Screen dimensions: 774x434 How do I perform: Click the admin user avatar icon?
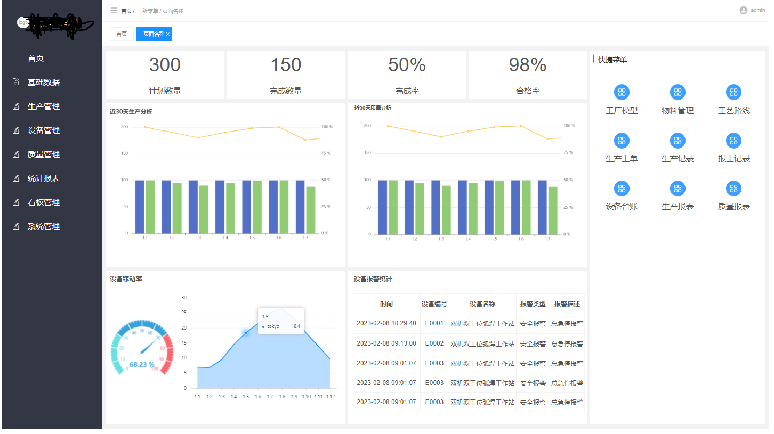pyautogui.click(x=744, y=10)
